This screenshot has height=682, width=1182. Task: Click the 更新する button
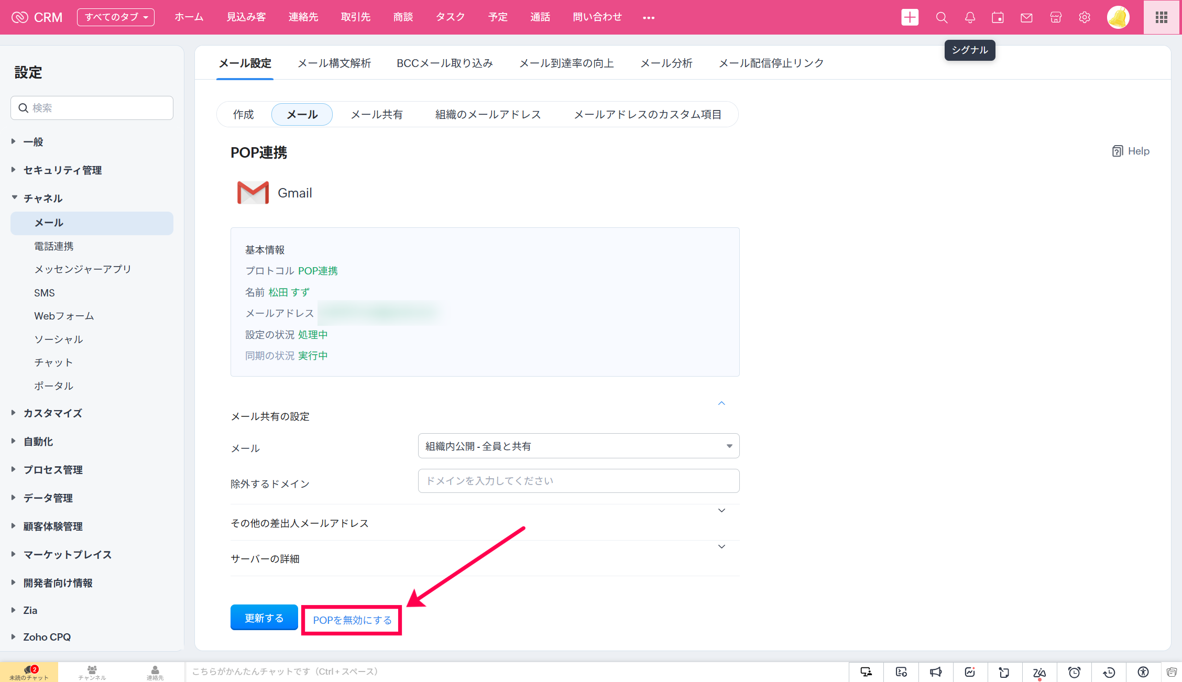coord(264,618)
